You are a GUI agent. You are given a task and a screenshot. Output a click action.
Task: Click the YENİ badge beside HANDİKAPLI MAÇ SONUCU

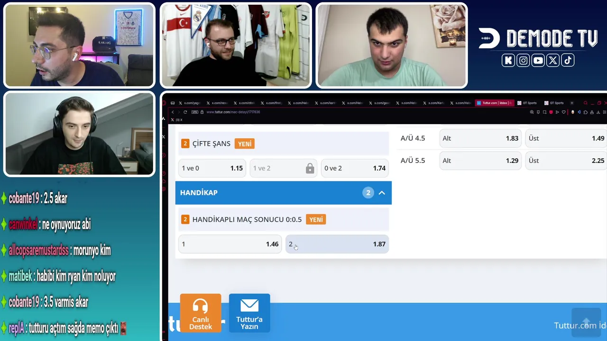pyautogui.click(x=316, y=219)
